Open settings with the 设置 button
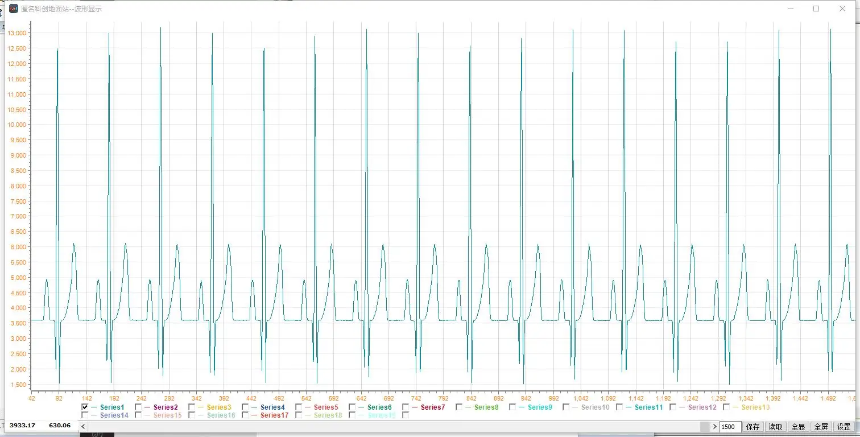Viewport: 860px width, 437px height. point(844,427)
